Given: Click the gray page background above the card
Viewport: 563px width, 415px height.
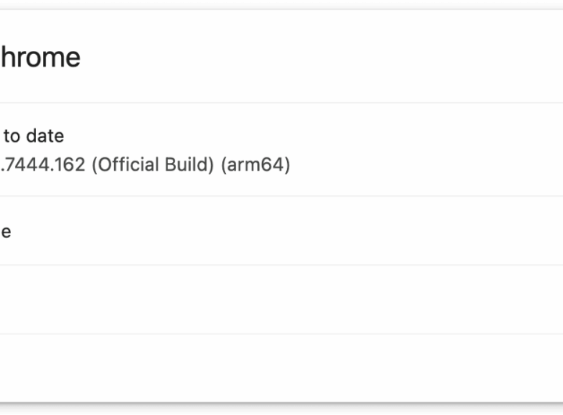Looking at the screenshot, I should click(281, 4).
